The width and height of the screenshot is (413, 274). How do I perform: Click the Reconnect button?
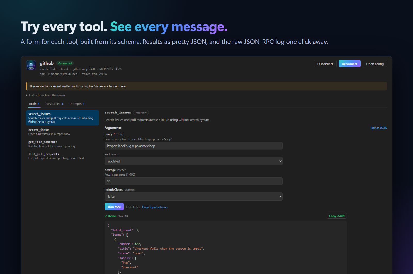tap(350, 64)
